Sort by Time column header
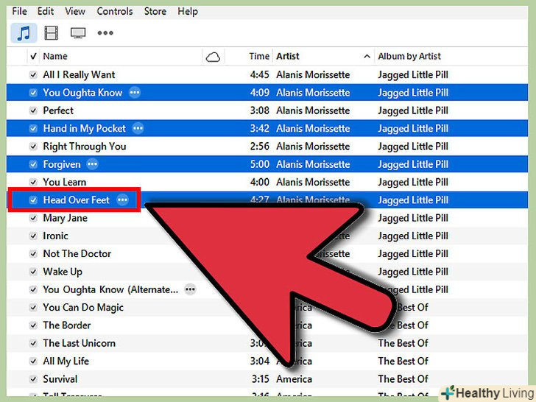 (x=259, y=56)
